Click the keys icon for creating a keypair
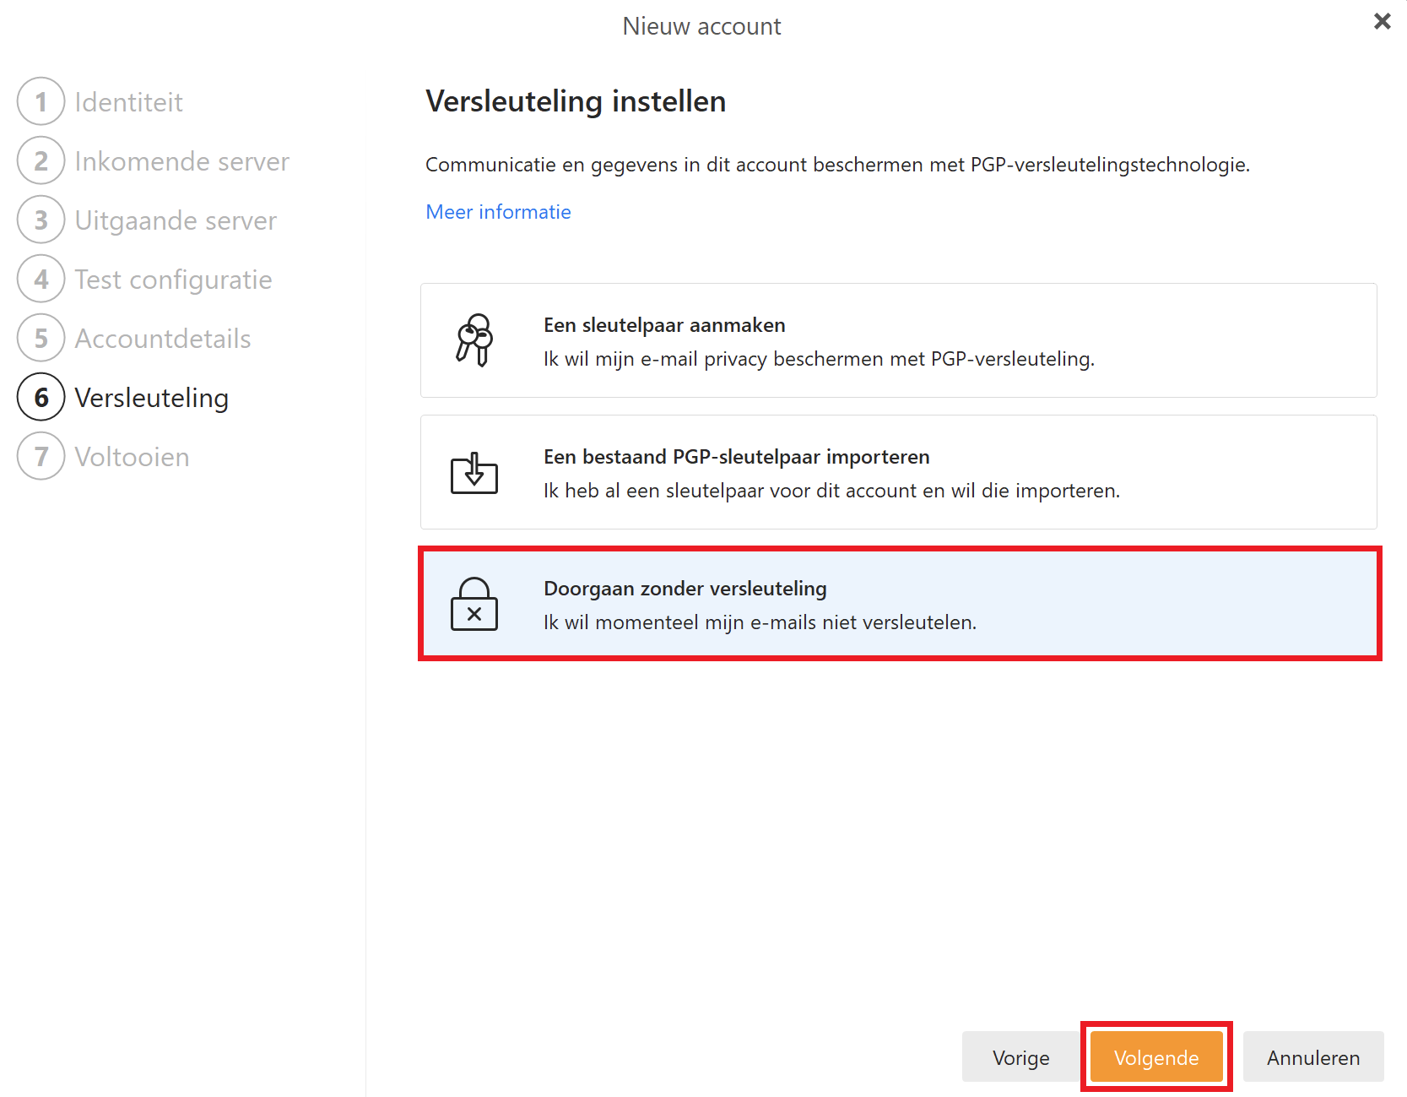Screen dimensions: 1407x1097 (x=474, y=340)
